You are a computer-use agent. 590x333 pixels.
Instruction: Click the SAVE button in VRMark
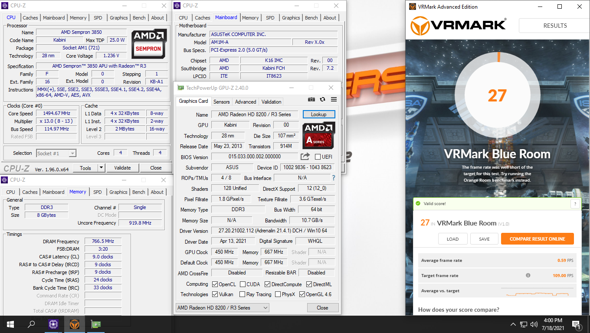point(484,239)
